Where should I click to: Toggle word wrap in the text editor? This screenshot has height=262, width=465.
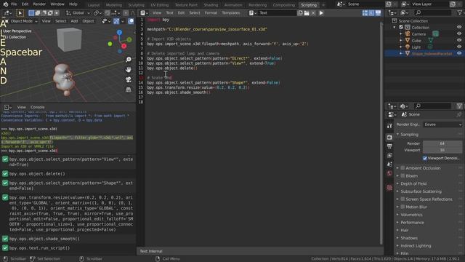click(x=371, y=13)
